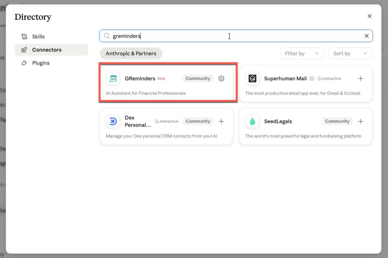Select the Anthropic & Partners filter chip

(x=131, y=53)
